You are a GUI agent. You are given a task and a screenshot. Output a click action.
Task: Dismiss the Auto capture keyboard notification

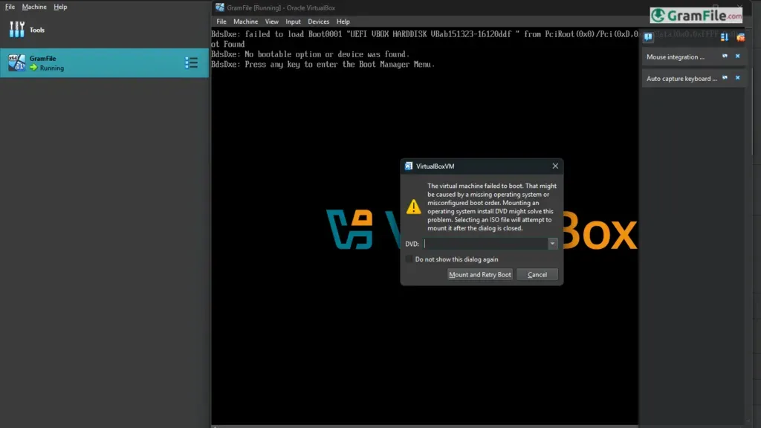coord(738,77)
